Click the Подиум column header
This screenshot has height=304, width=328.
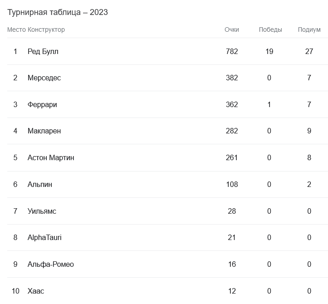click(x=309, y=29)
